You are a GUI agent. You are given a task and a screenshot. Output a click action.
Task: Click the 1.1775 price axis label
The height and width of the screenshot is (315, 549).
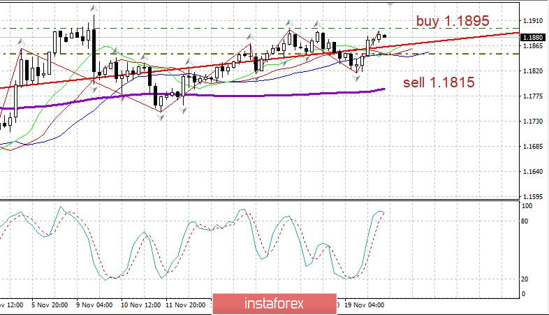(532, 96)
